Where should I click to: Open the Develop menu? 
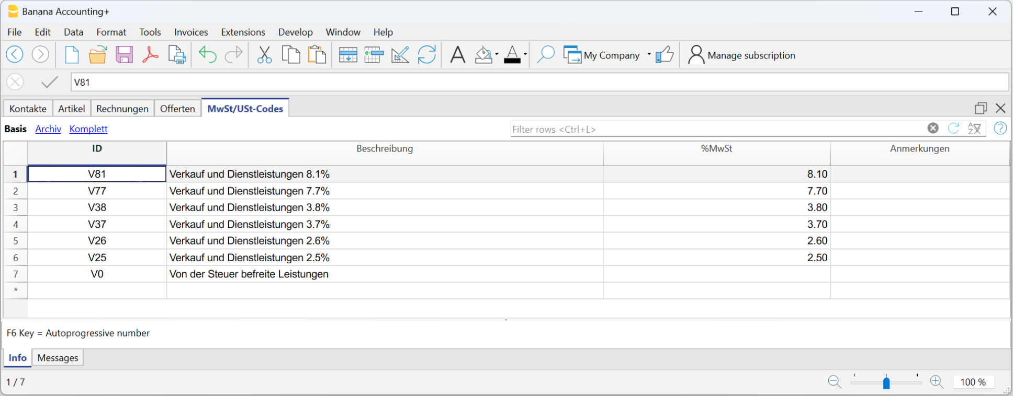click(x=296, y=32)
